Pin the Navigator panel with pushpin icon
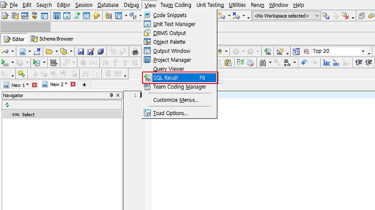The width and height of the screenshot is (375, 210). coord(112,95)
